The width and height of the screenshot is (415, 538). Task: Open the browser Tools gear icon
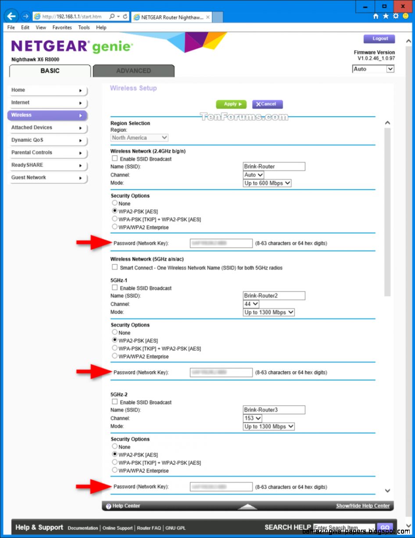coord(396,16)
